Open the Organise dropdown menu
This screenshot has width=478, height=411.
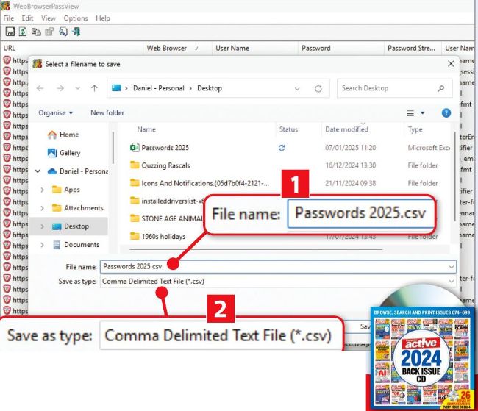pos(56,113)
